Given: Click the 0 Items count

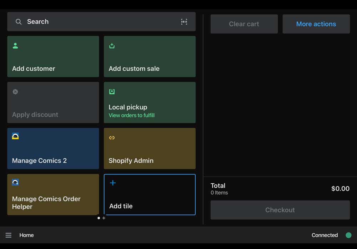Looking at the screenshot, I should point(219,193).
